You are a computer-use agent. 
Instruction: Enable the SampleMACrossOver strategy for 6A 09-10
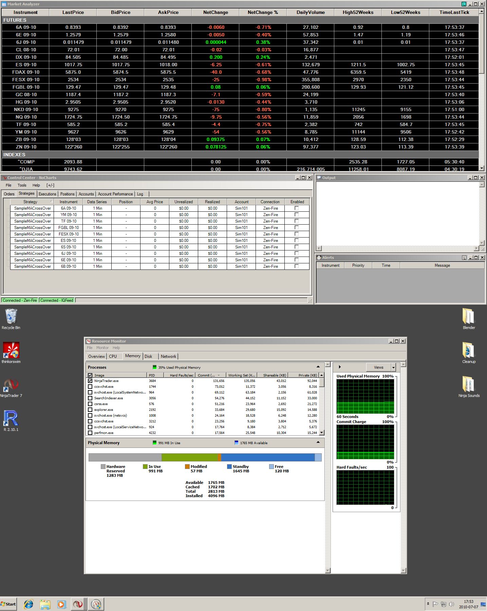click(297, 208)
